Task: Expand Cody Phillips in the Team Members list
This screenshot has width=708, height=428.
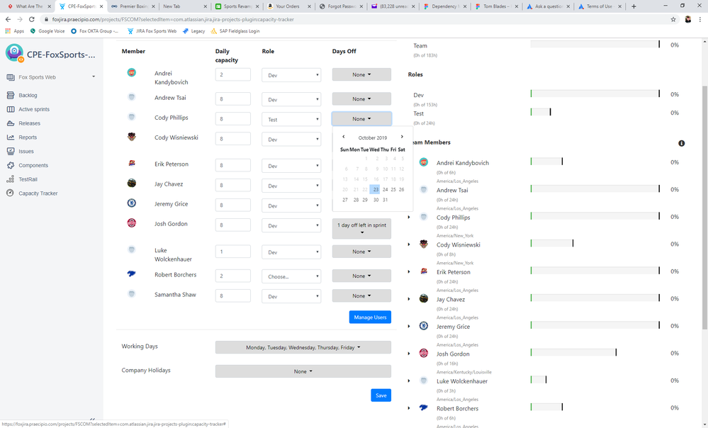Action: (x=409, y=217)
